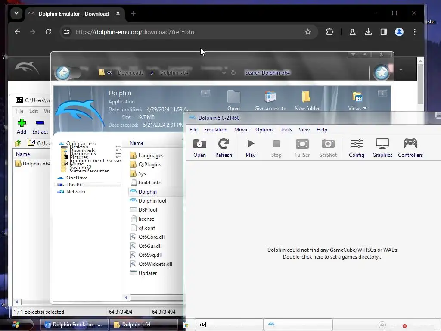Click the Chrome address bar URL
Viewport: 441px width, 331px height.
(x=135, y=32)
